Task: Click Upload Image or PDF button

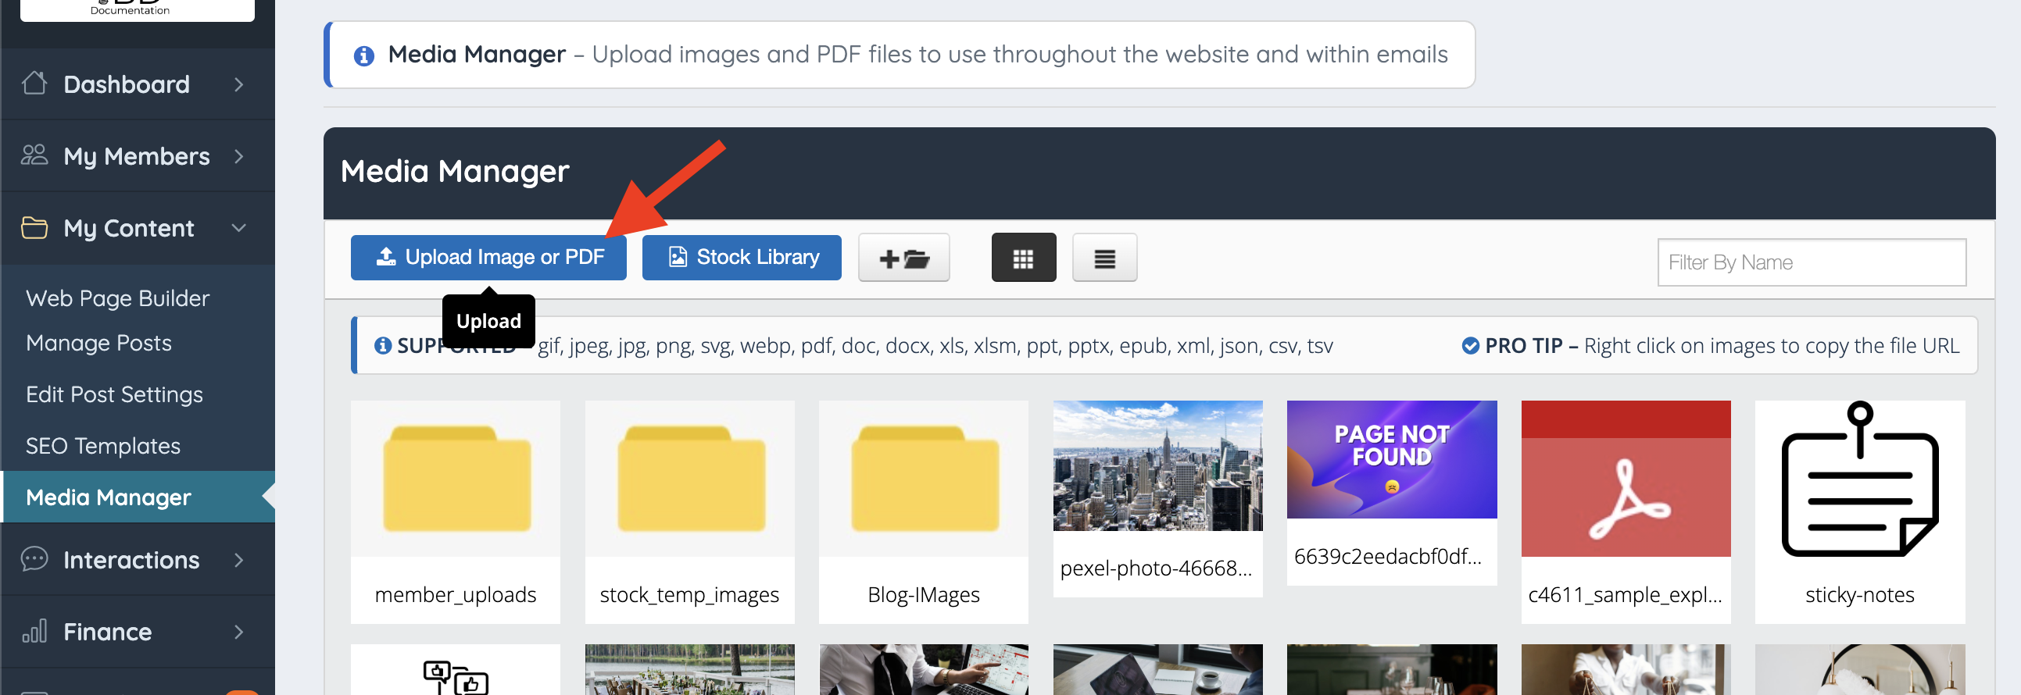Action: pos(488,258)
